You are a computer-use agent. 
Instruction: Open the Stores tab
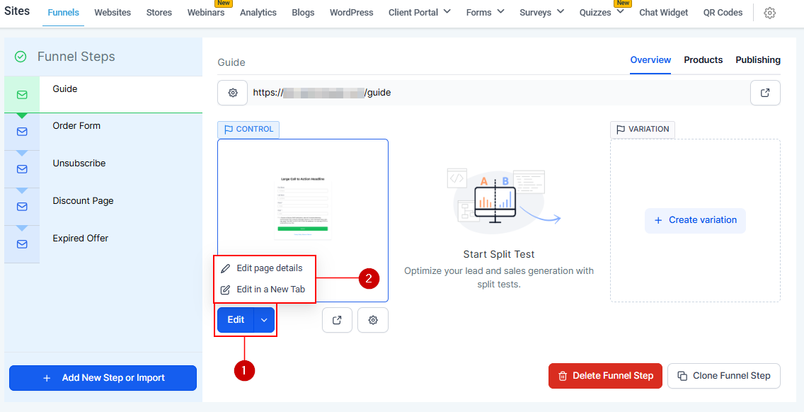159,13
